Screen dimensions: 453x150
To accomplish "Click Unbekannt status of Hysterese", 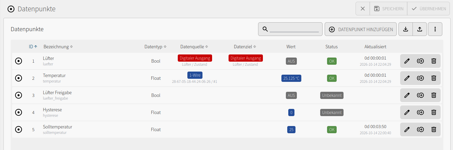I will [332, 112].
